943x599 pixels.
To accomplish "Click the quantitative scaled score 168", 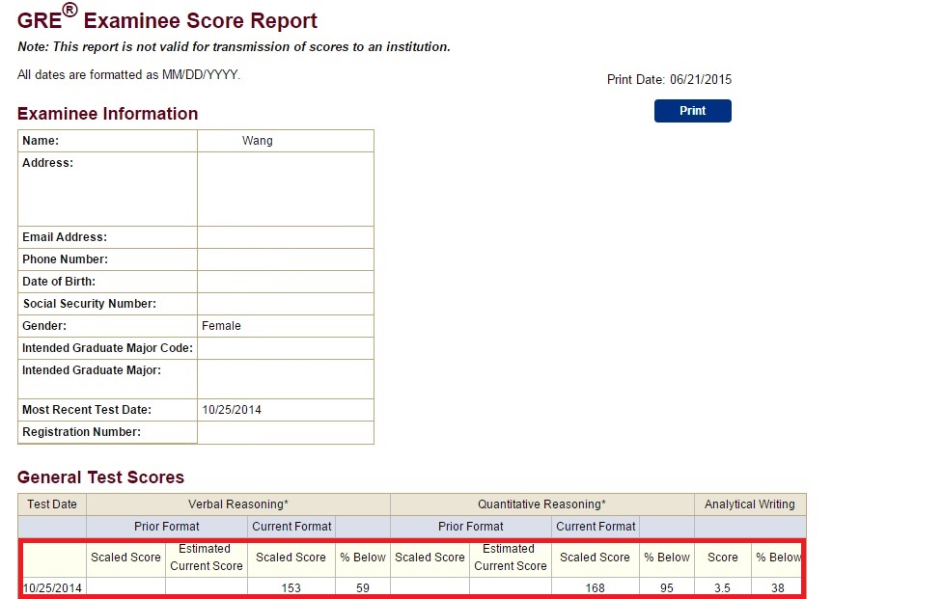I will click(x=595, y=587).
